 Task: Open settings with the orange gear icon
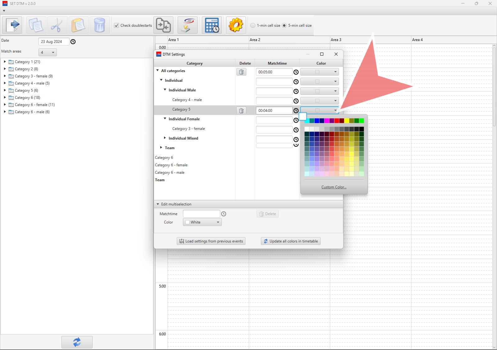pos(236,25)
